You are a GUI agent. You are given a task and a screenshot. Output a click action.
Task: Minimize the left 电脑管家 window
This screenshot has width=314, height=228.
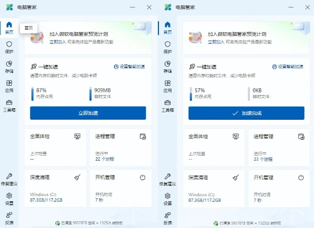click(132, 7)
